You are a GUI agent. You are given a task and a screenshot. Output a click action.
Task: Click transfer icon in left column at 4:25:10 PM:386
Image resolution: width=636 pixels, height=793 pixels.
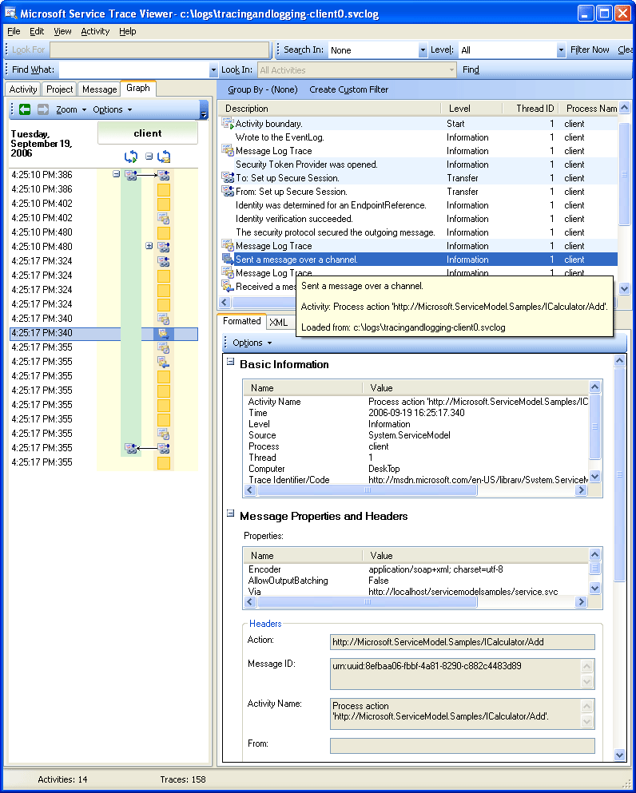[131, 176]
